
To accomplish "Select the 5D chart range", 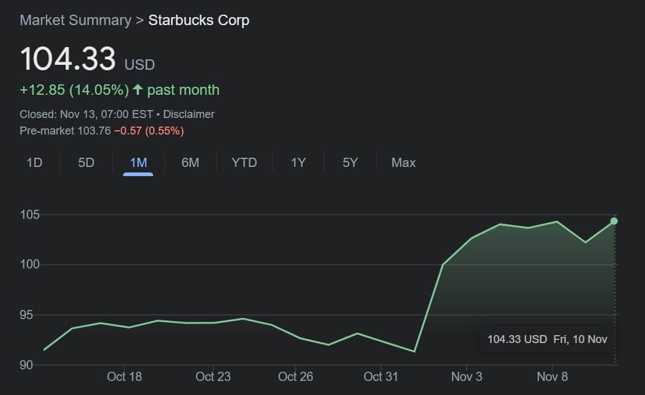I will (86, 163).
